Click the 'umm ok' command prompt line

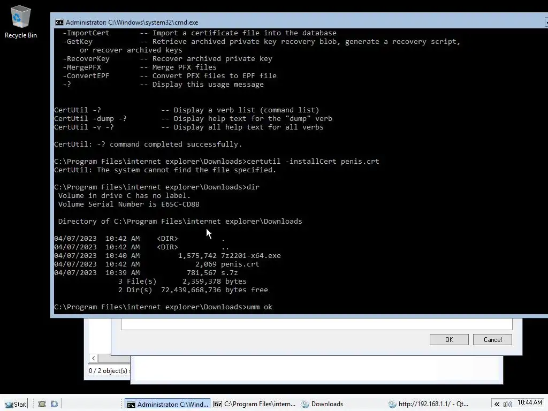coord(163,307)
